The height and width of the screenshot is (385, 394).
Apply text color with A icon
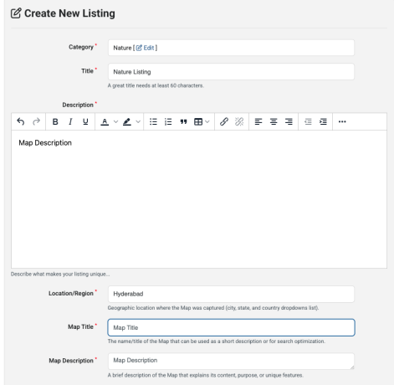pos(105,121)
